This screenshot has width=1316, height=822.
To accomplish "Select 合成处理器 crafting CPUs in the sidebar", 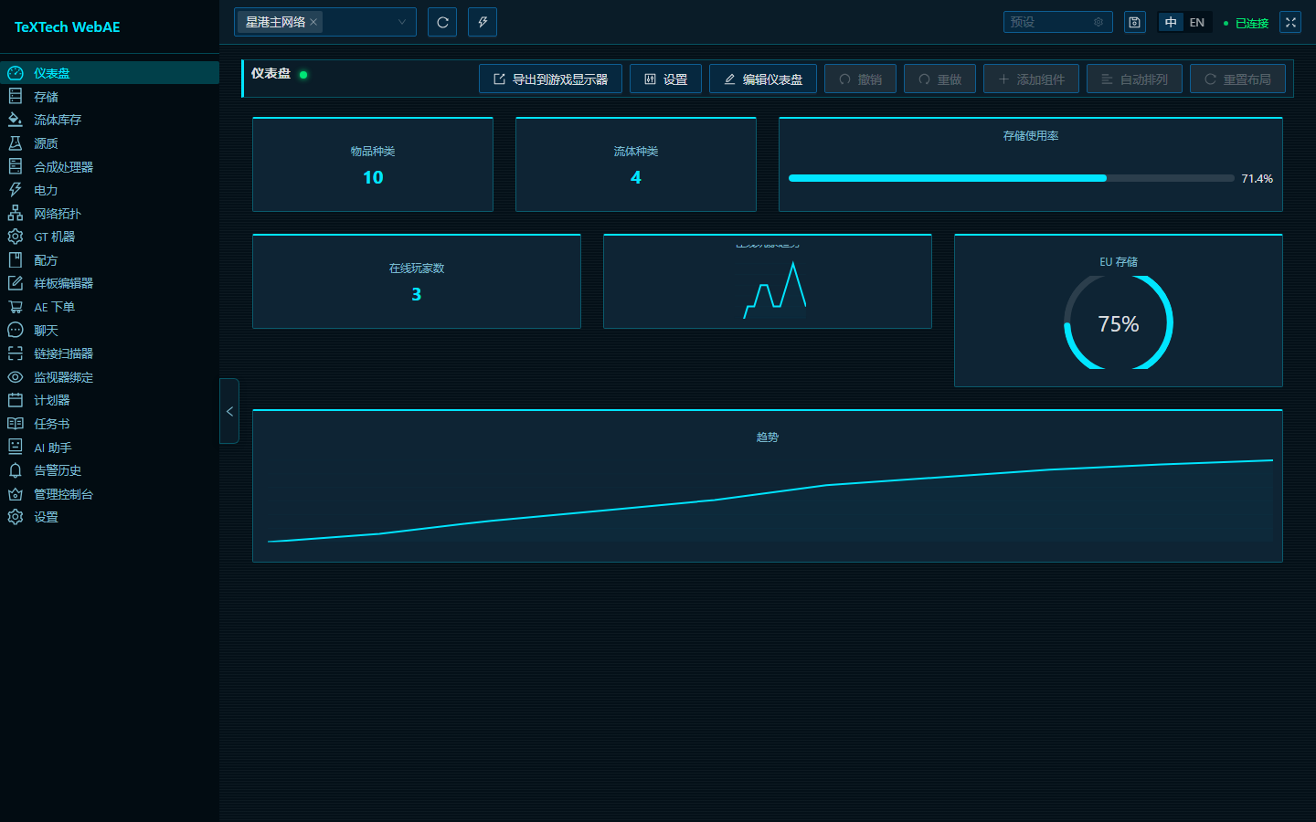I will (x=110, y=167).
